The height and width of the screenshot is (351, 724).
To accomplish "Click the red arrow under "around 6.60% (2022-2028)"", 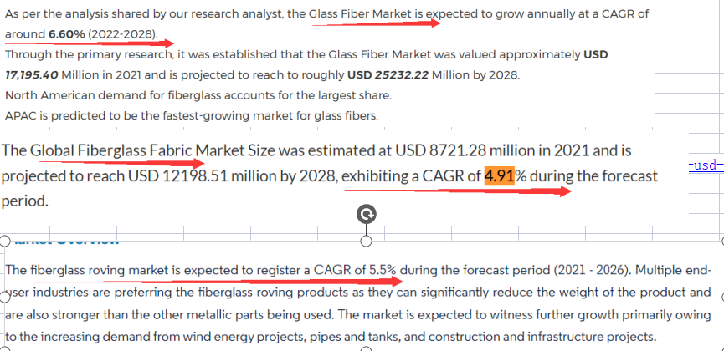I will coord(92,44).
